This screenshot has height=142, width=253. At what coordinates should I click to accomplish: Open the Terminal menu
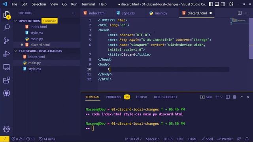click(x=88, y=4)
